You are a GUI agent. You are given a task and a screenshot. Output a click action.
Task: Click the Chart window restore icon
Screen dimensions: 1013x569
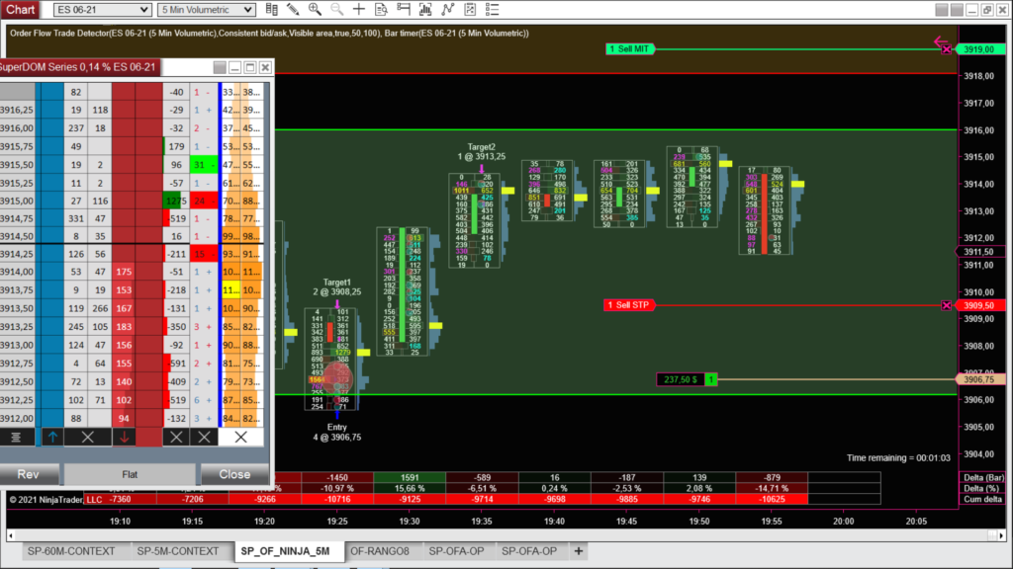coord(987,10)
